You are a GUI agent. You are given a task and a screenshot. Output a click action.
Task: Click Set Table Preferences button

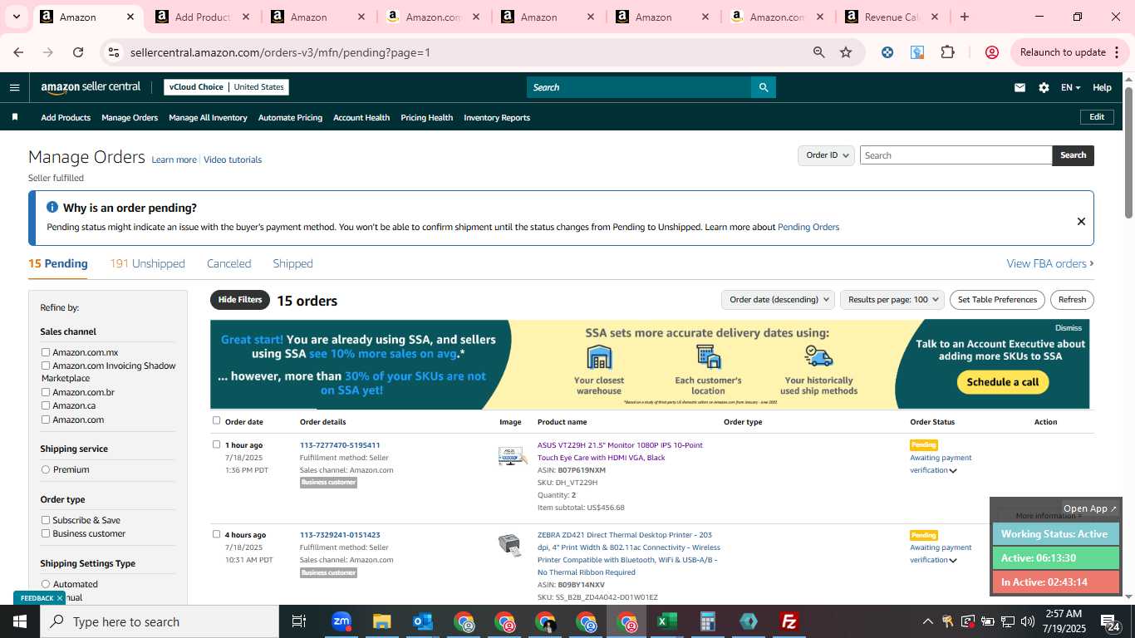[x=997, y=300]
